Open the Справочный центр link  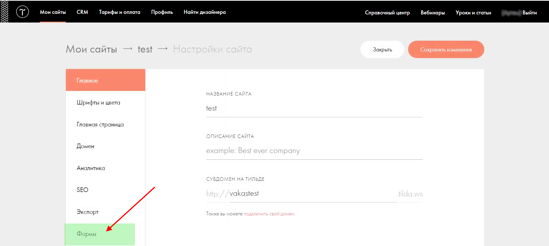click(387, 13)
